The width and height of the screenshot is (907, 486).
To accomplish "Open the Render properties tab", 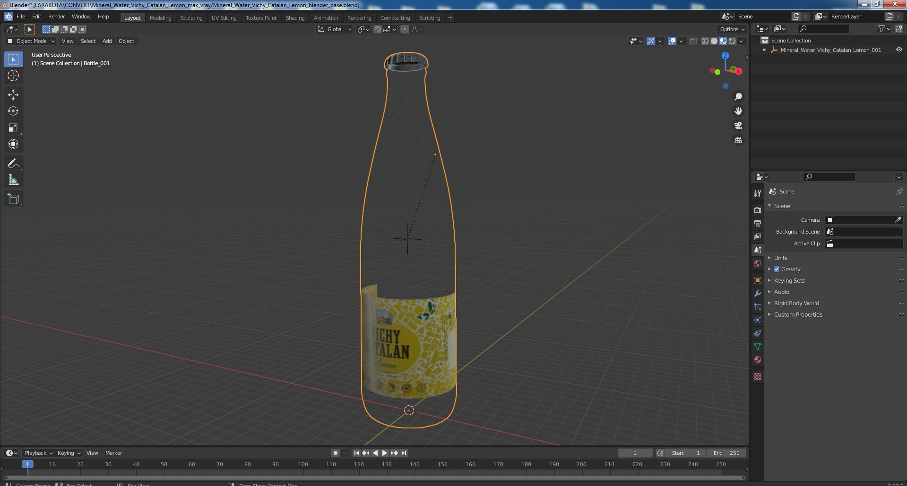I will [x=758, y=210].
